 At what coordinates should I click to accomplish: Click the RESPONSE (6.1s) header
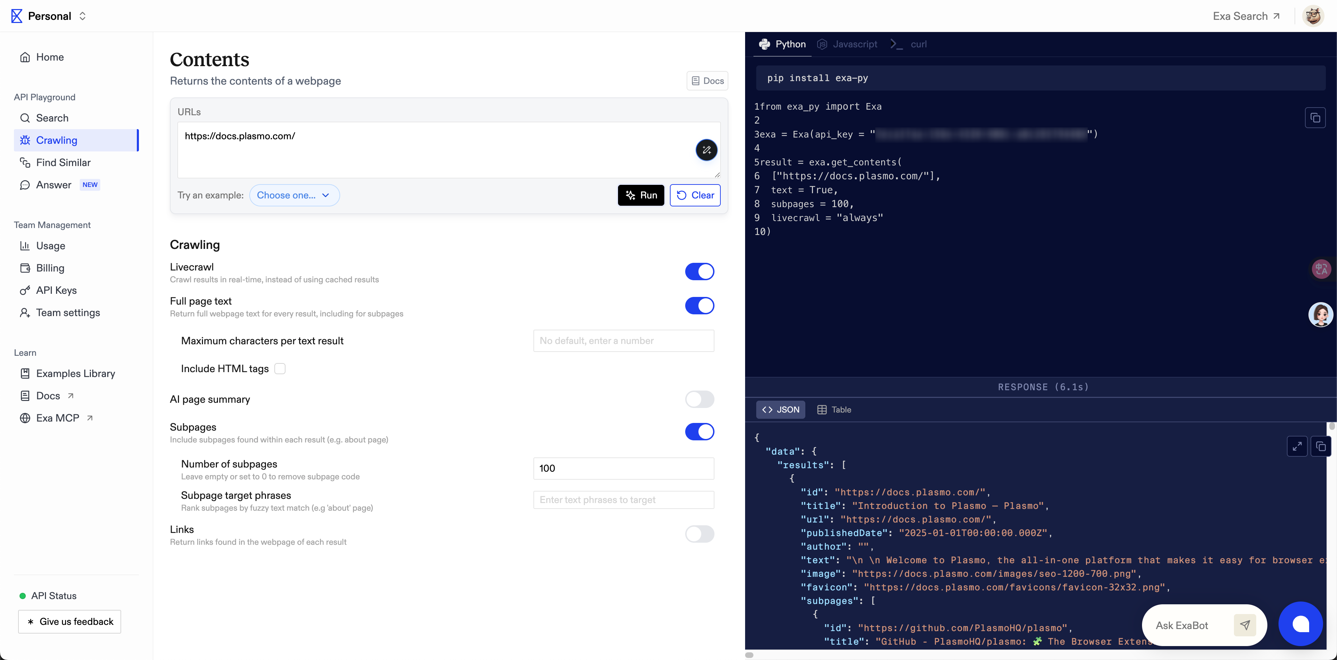point(1043,387)
